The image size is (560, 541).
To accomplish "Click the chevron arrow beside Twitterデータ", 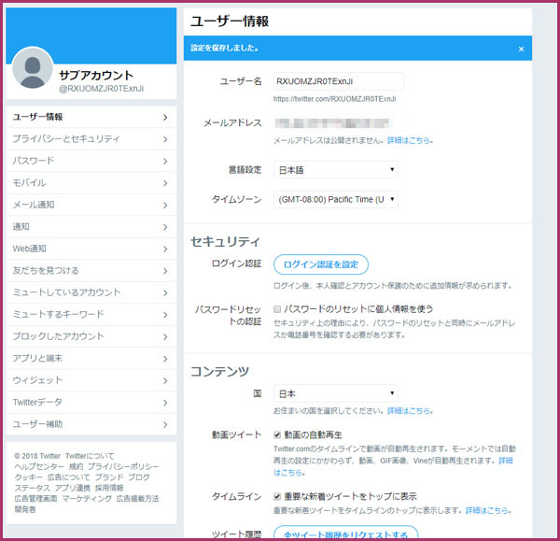I will pos(165,403).
